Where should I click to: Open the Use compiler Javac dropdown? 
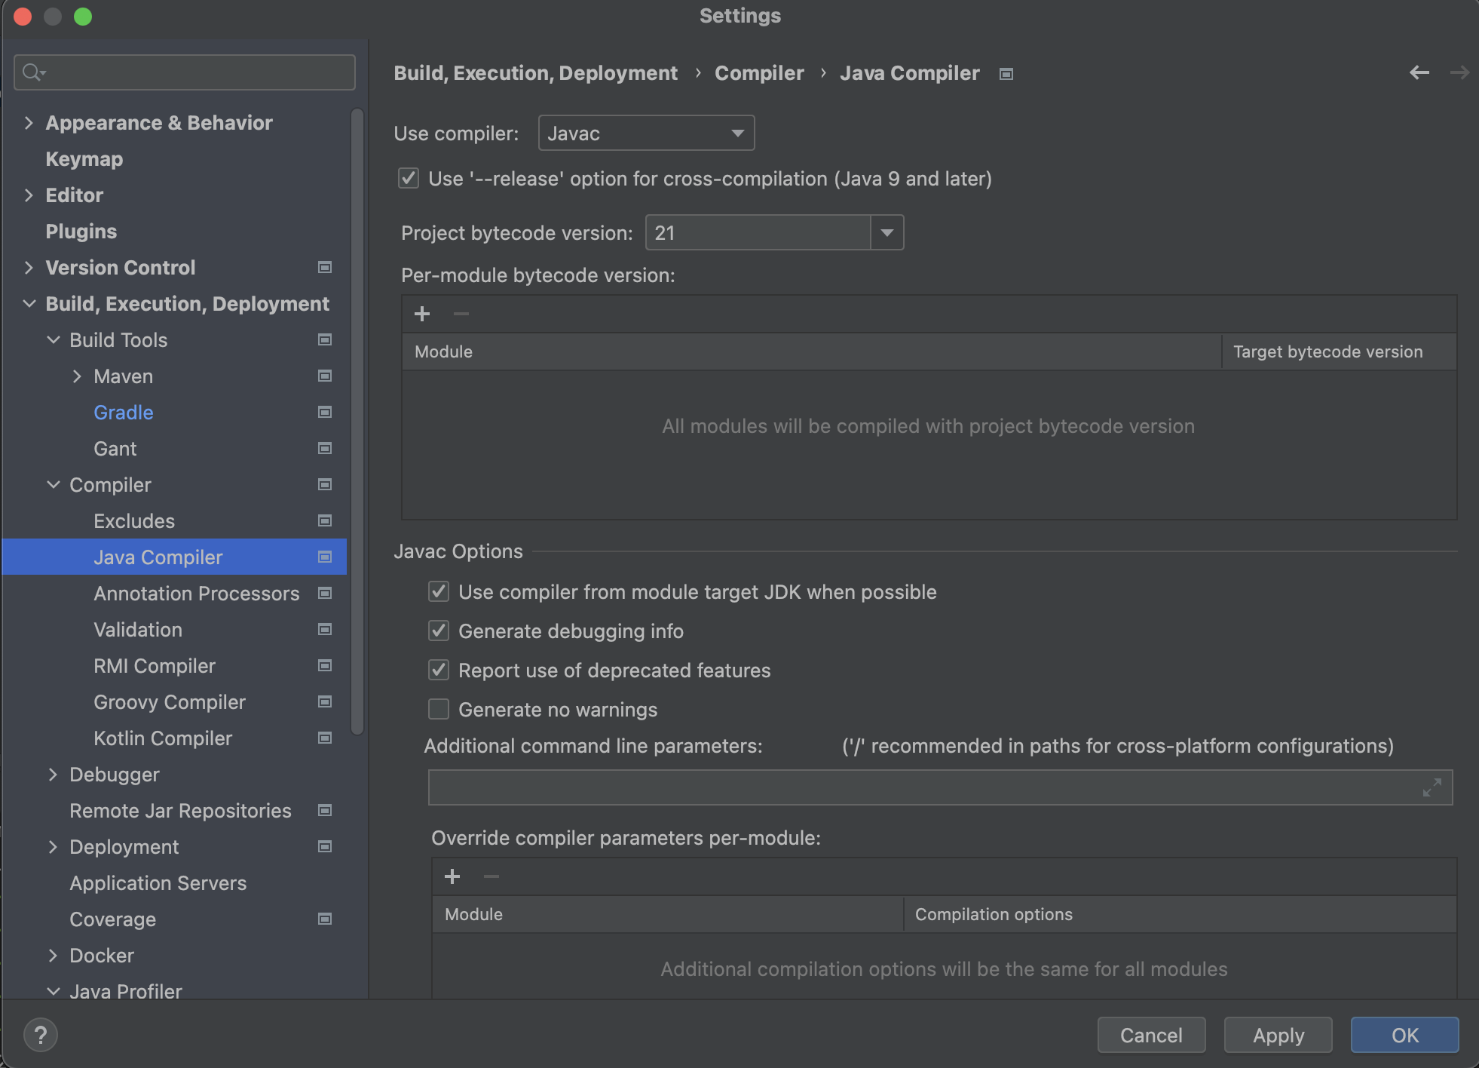pyautogui.click(x=646, y=133)
